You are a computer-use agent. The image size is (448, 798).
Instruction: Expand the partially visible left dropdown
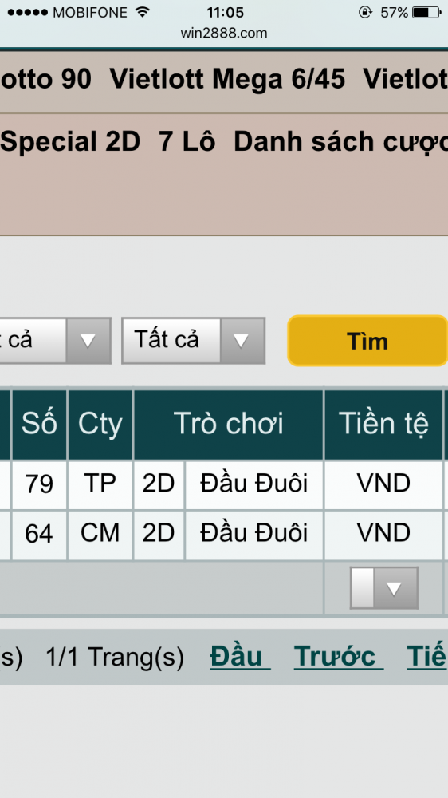(x=55, y=341)
